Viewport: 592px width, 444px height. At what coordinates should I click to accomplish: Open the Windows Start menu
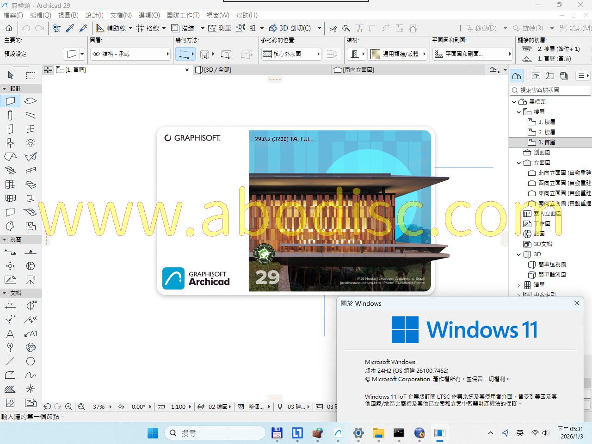pos(153,433)
